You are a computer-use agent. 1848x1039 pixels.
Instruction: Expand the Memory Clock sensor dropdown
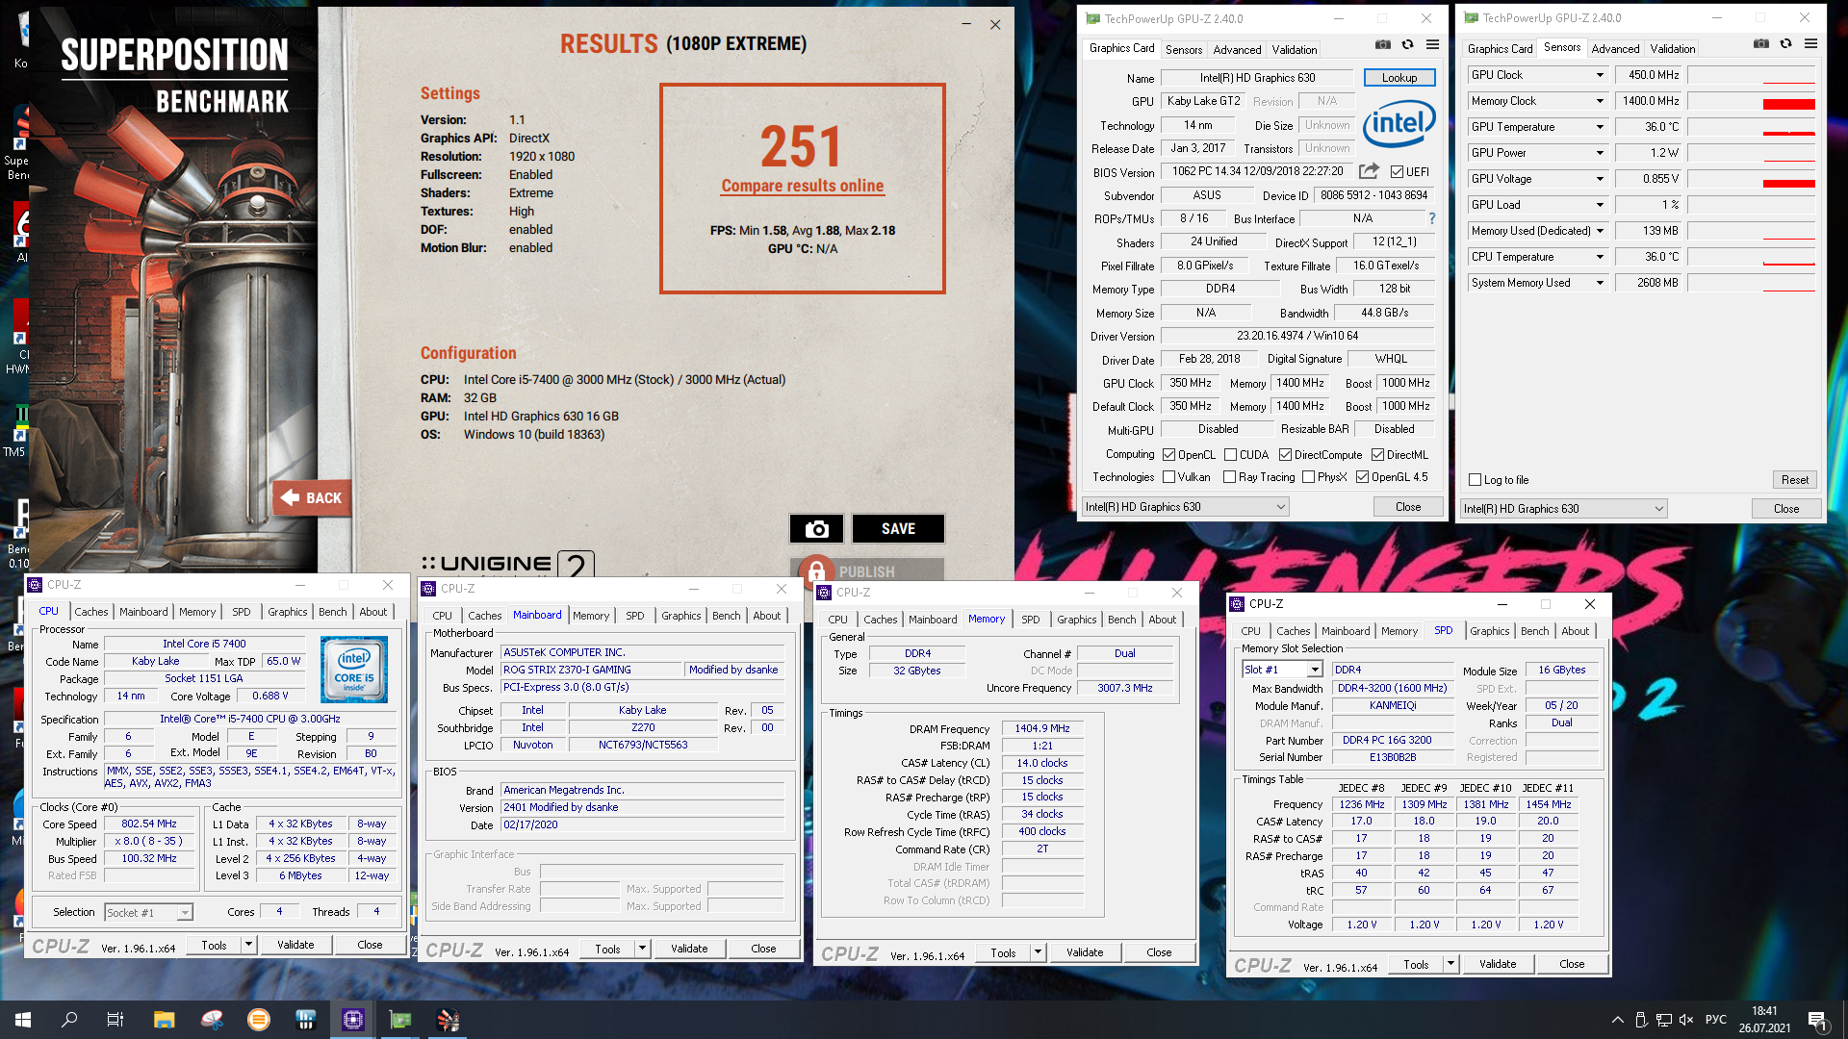(x=1600, y=101)
